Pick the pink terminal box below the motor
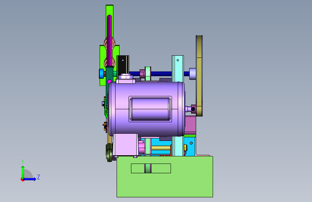The height and width of the screenshot is (202, 312). pos(126,144)
